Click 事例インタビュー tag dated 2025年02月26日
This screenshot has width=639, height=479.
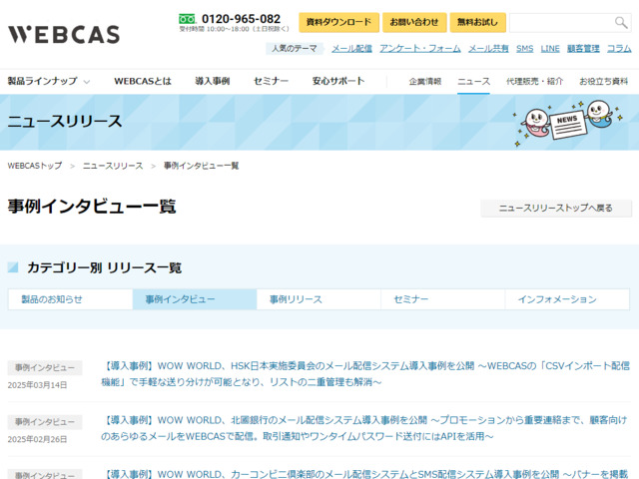point(45,422)
